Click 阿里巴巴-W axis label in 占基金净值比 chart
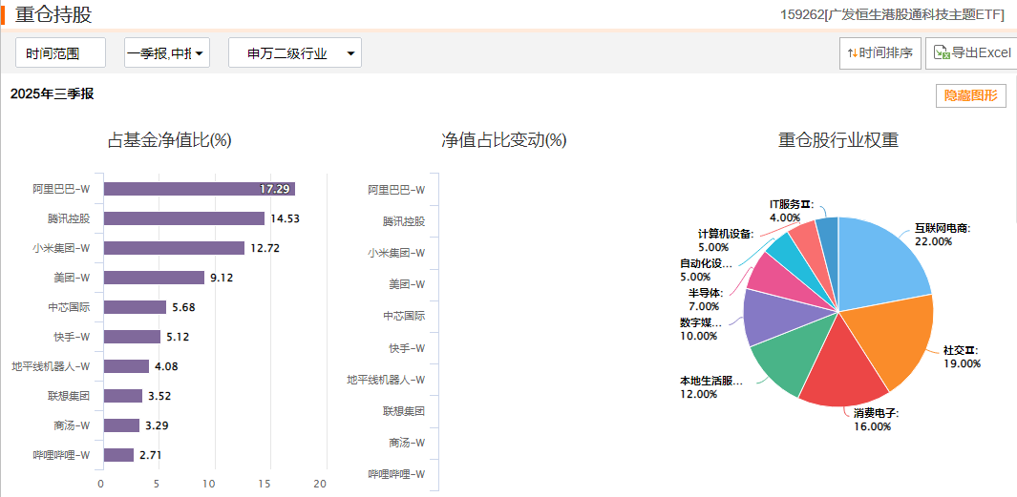Viewport: 1017px width, 497px height. click(x=61, y=189)
